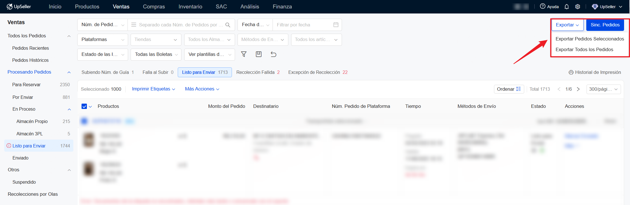Image resolution: width=630 pixels, height=205 pixels.
Task: Open Pedidos Recientes in sidebar
Action: click(x=30, y=48)
